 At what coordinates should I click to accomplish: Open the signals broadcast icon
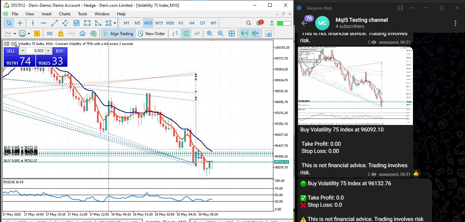pyautogui.click(x=71, y=34)
